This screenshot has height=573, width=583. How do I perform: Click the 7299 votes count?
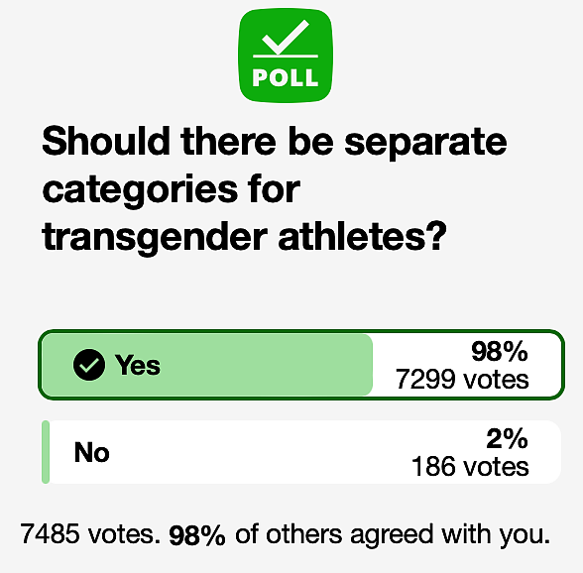coord(462,380)
